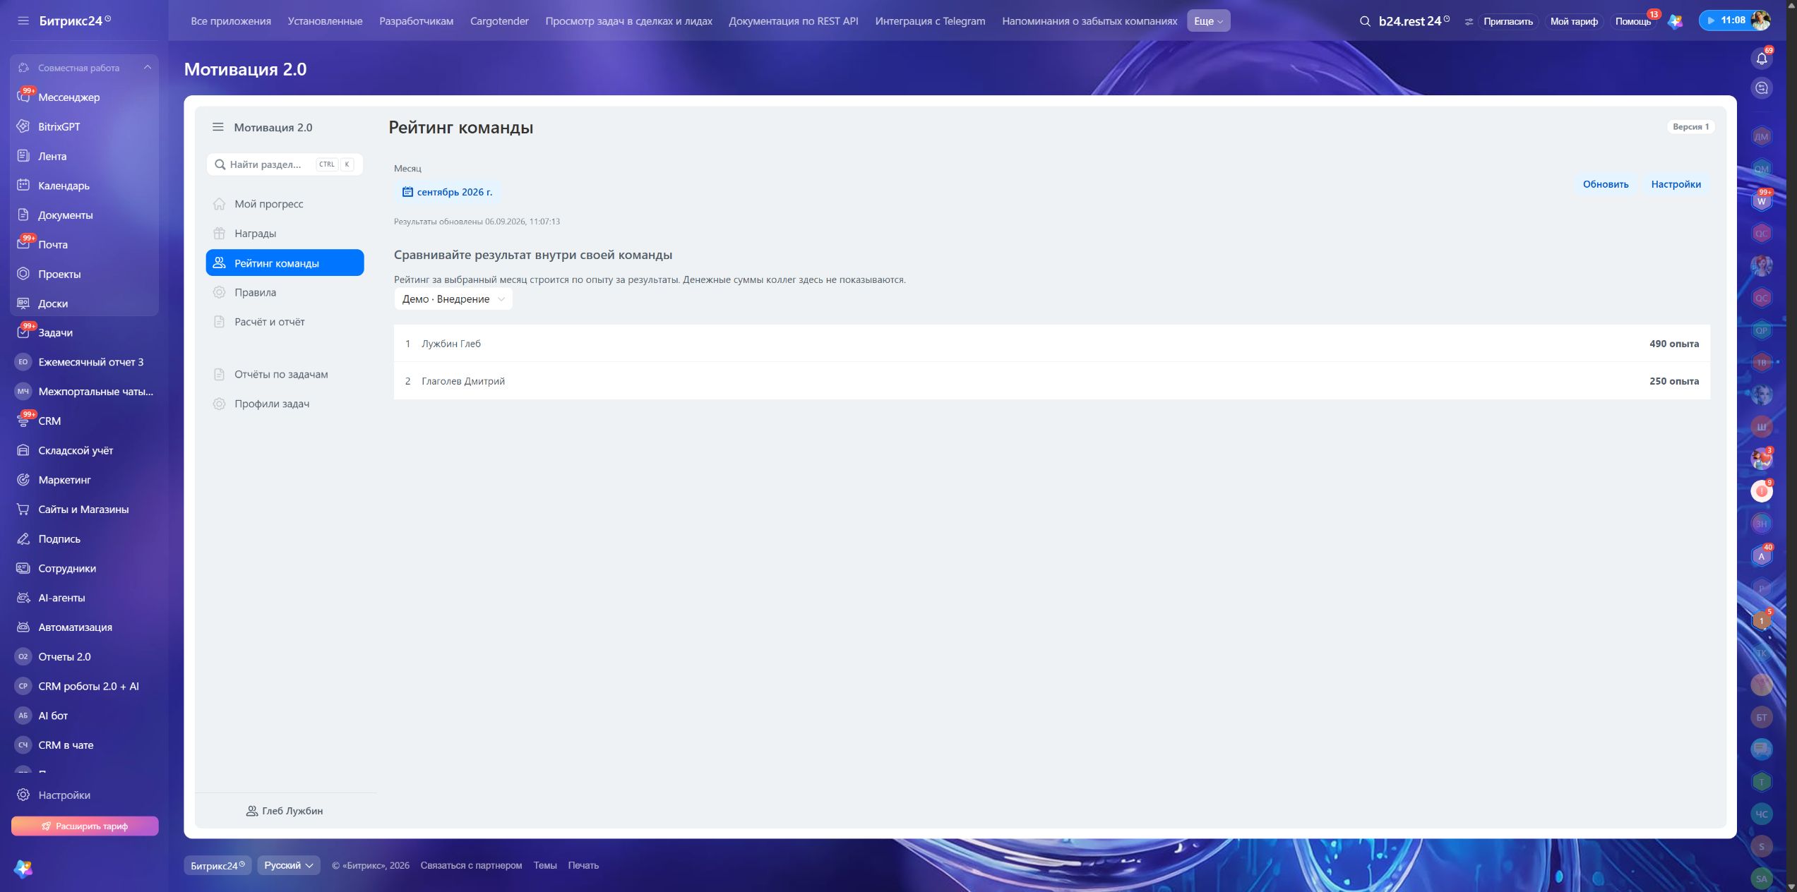Click the Настройки button in rating panel
Image resolution: width=1797 pixels, height=892 pixels.
(1676, 184)
